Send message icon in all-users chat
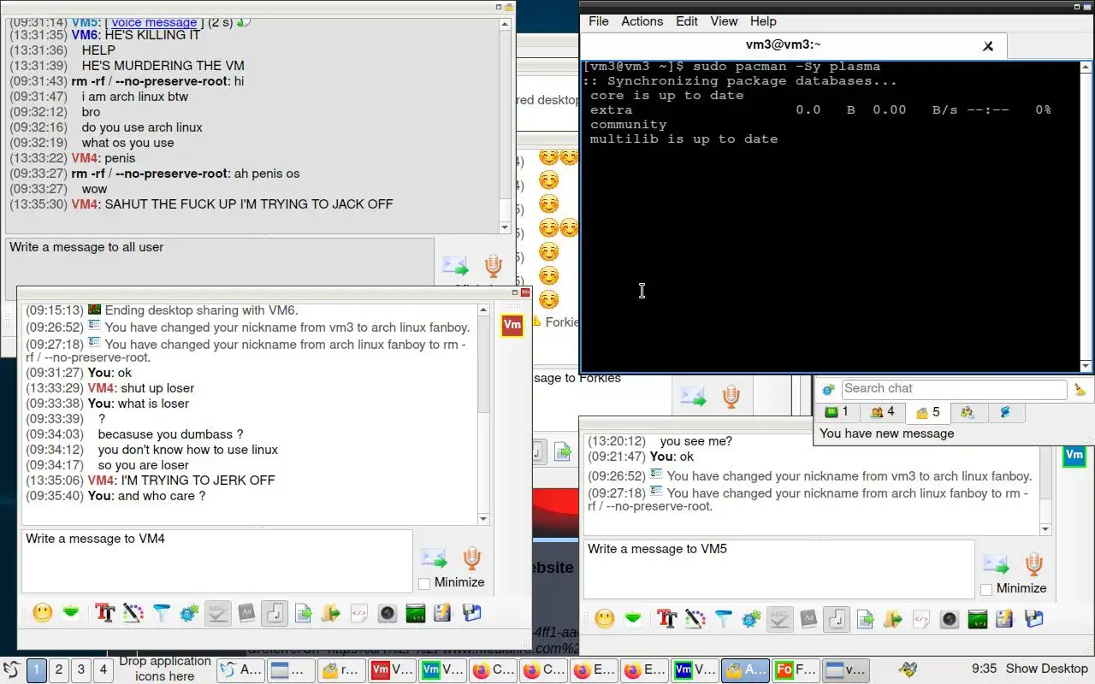1095x684 pixels. pyautogui.click(x=455, y=266)
